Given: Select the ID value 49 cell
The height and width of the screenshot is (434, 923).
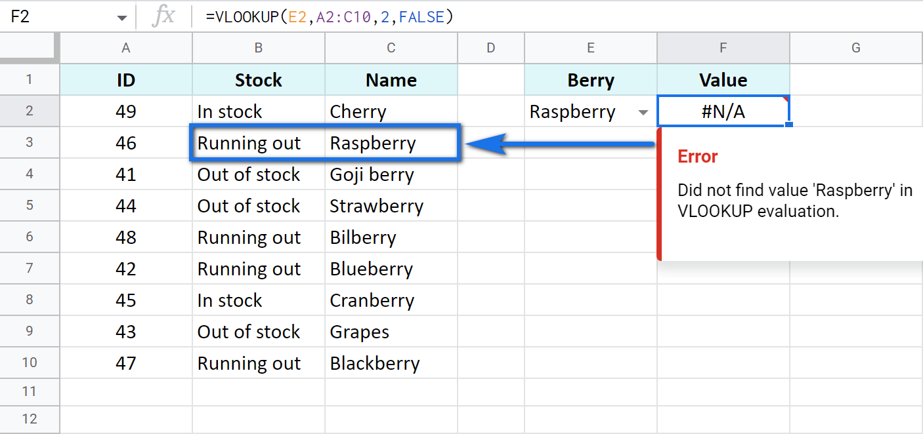Looking at the screenshot, I should (x=125, y=111).
